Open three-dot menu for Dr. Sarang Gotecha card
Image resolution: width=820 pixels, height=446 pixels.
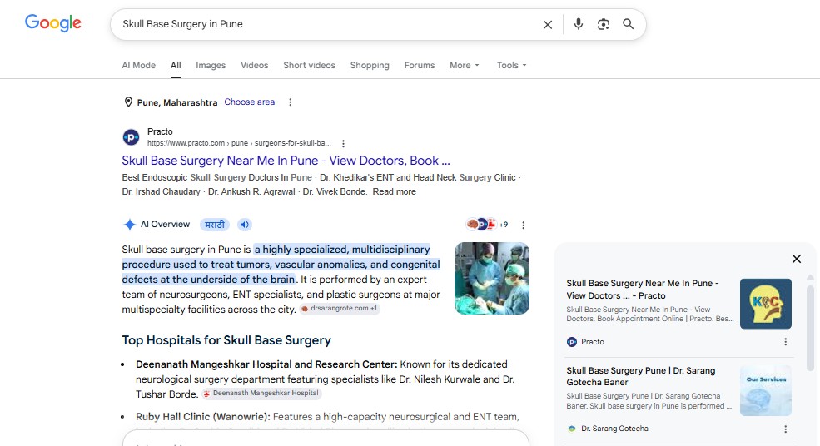pos(786,429)
